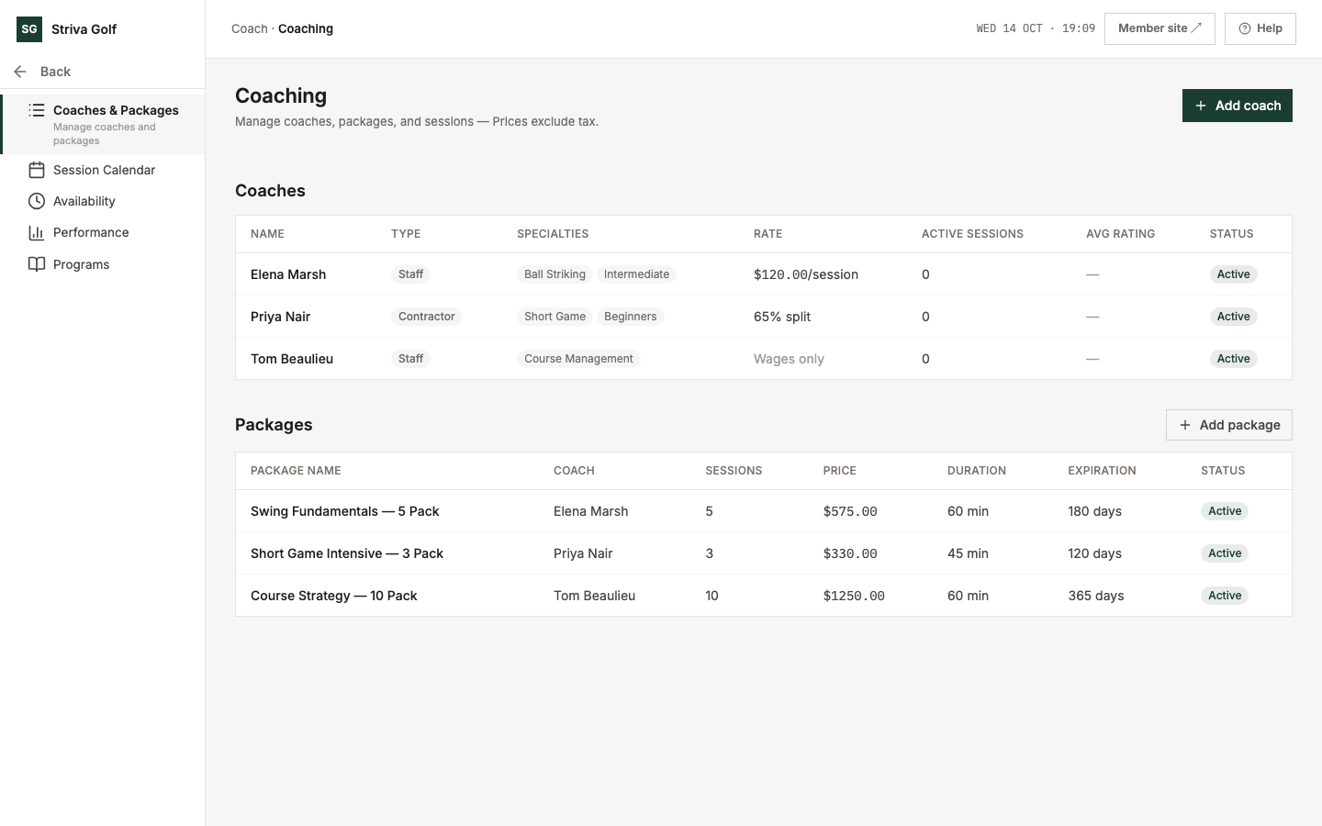Click the Beginners specialty tag

point(631,317)
